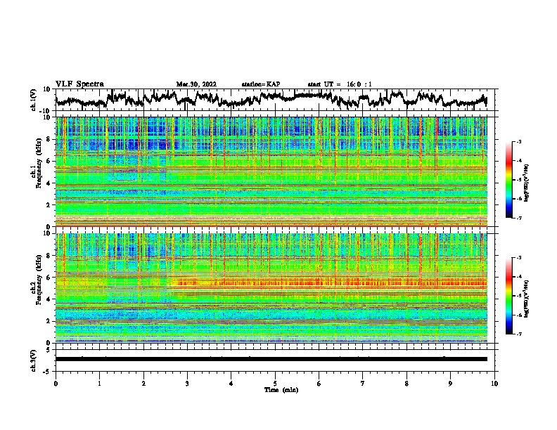The height and width of the screenshot is (430, 557).
Task: Click the ch.1 spectrogram panel
Action: [x=271, y=171]
